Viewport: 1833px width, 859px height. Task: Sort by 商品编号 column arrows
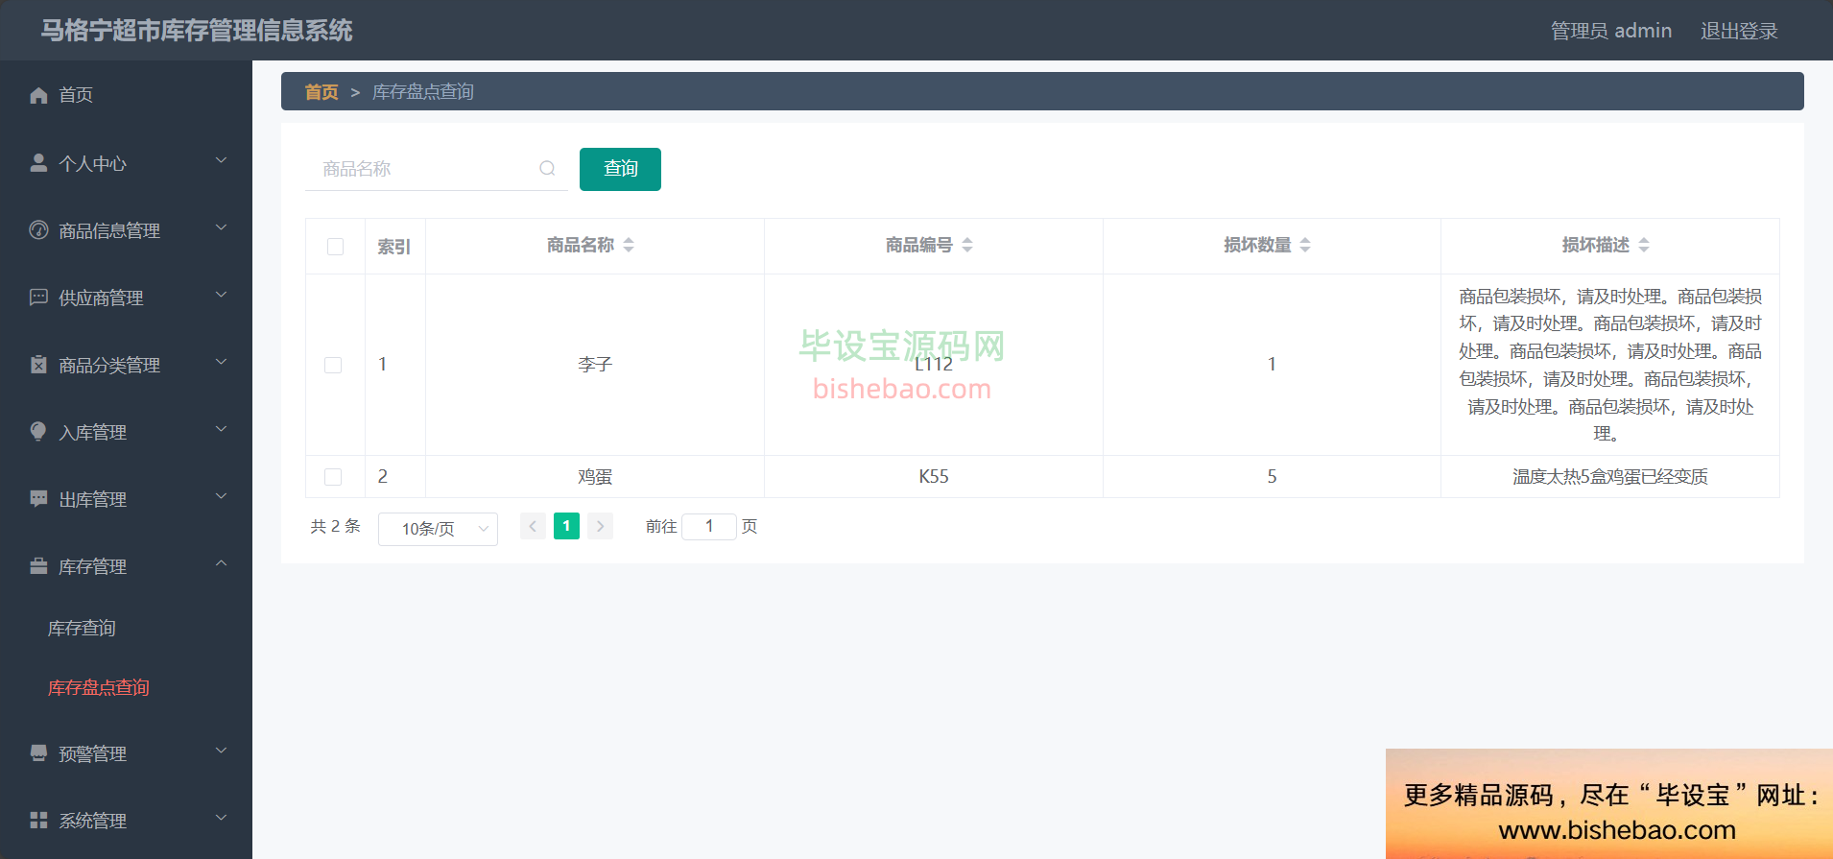967,245
